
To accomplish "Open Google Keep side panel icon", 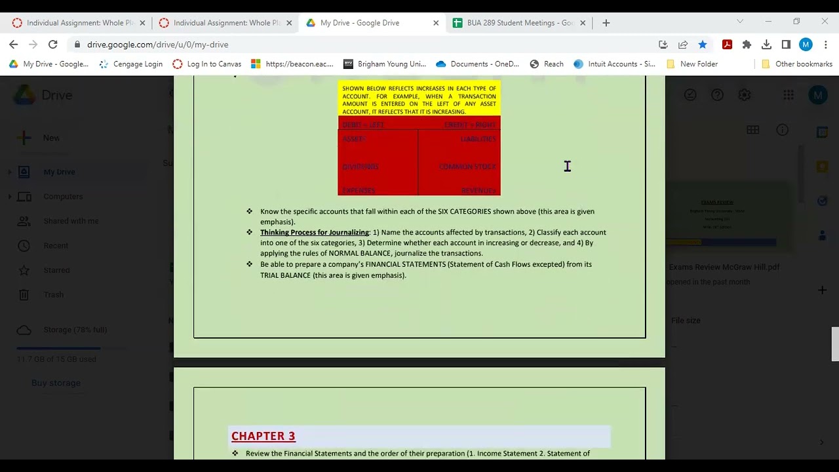I will [x=823, y=167].
